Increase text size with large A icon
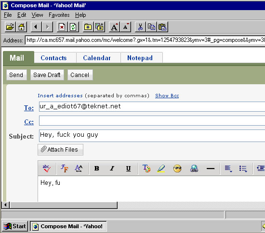Viewport: 265px width, 233px height. [114, 27]
